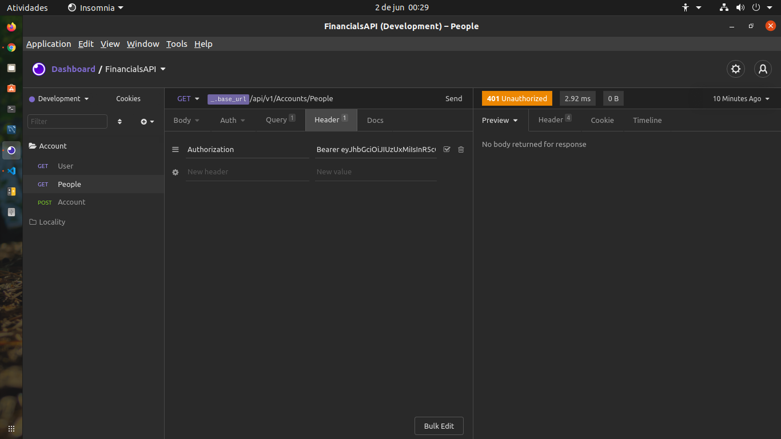Image resolution: width=781 pixels, height=439 pixels.
Task: Open Terminal from the dock
Action: pos(11,109)
